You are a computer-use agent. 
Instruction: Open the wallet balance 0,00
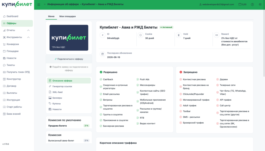(x=242, y=4)
